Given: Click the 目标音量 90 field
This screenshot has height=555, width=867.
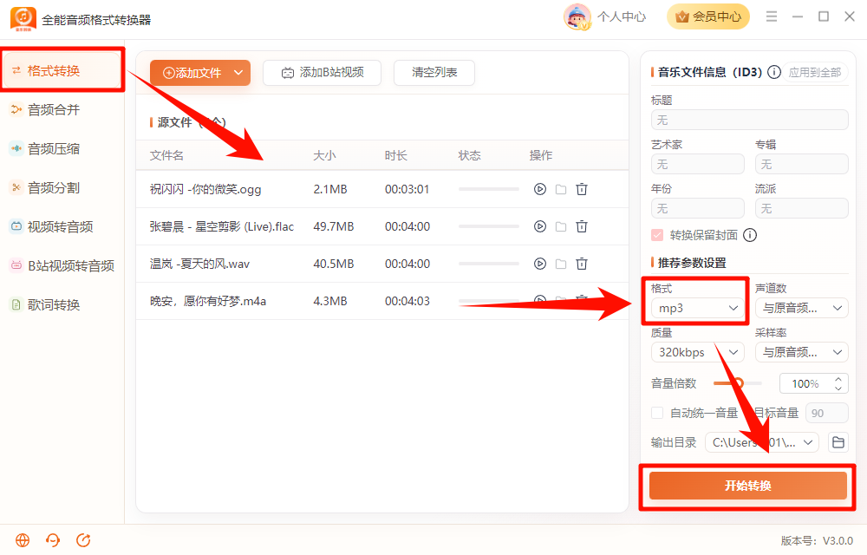Looking at the screenshot, I should click(x=827, y=413).
